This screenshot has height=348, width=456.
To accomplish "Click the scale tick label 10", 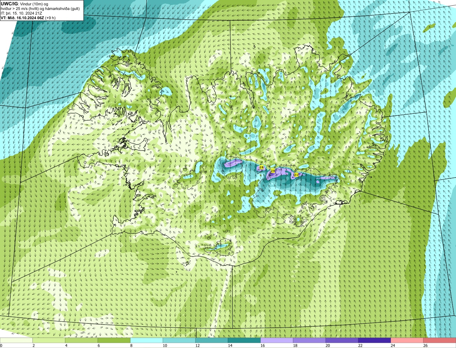I will click(165, 346).
